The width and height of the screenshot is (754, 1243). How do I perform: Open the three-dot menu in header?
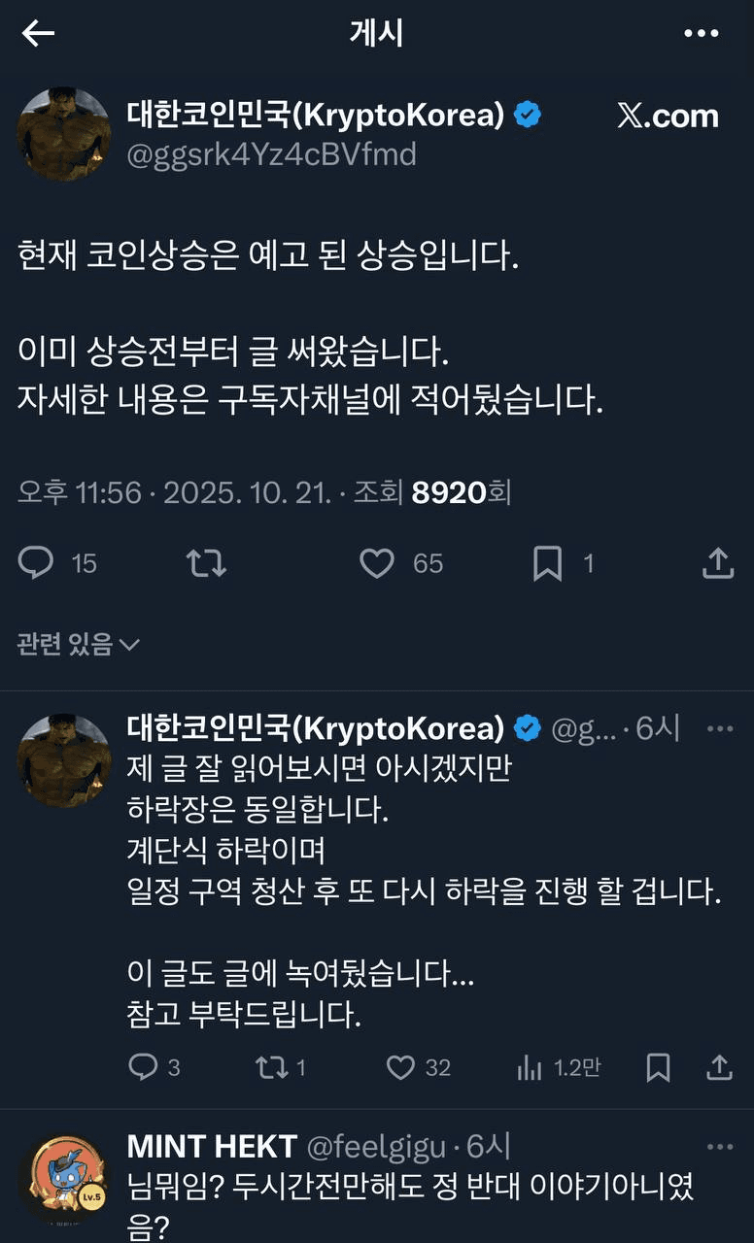click(702, 34)
